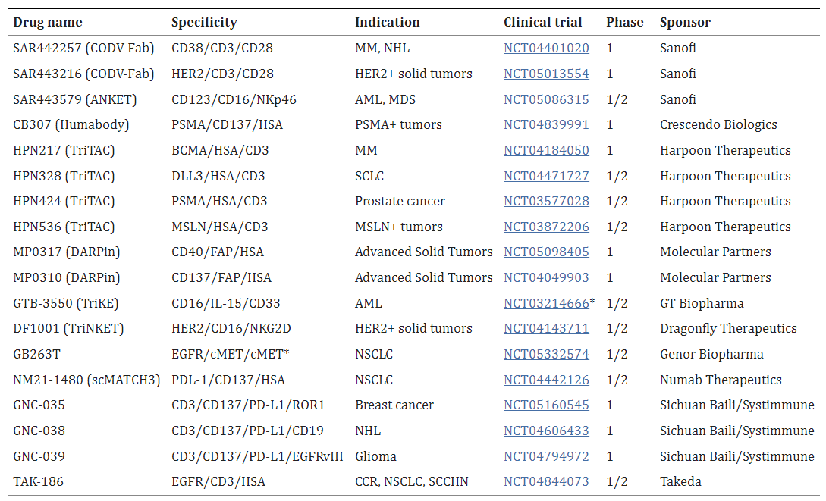
Task: Click specificity 'BCMA/HSA/CD3'
Action: (220, 151)
